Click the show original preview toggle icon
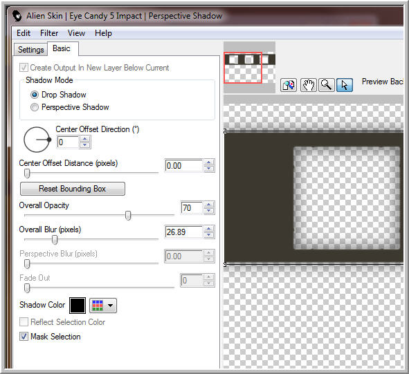Screen dimensions: 409x374 pos(288,85)
